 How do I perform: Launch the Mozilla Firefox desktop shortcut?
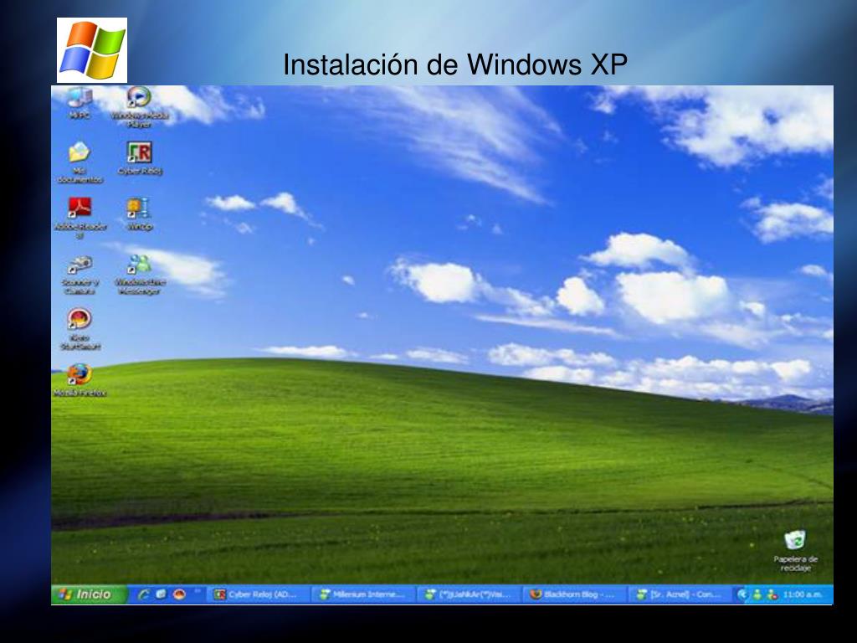coord(80,380)
